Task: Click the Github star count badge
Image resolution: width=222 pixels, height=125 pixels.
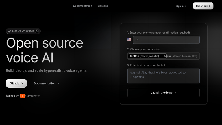Action: click(37, 31)
